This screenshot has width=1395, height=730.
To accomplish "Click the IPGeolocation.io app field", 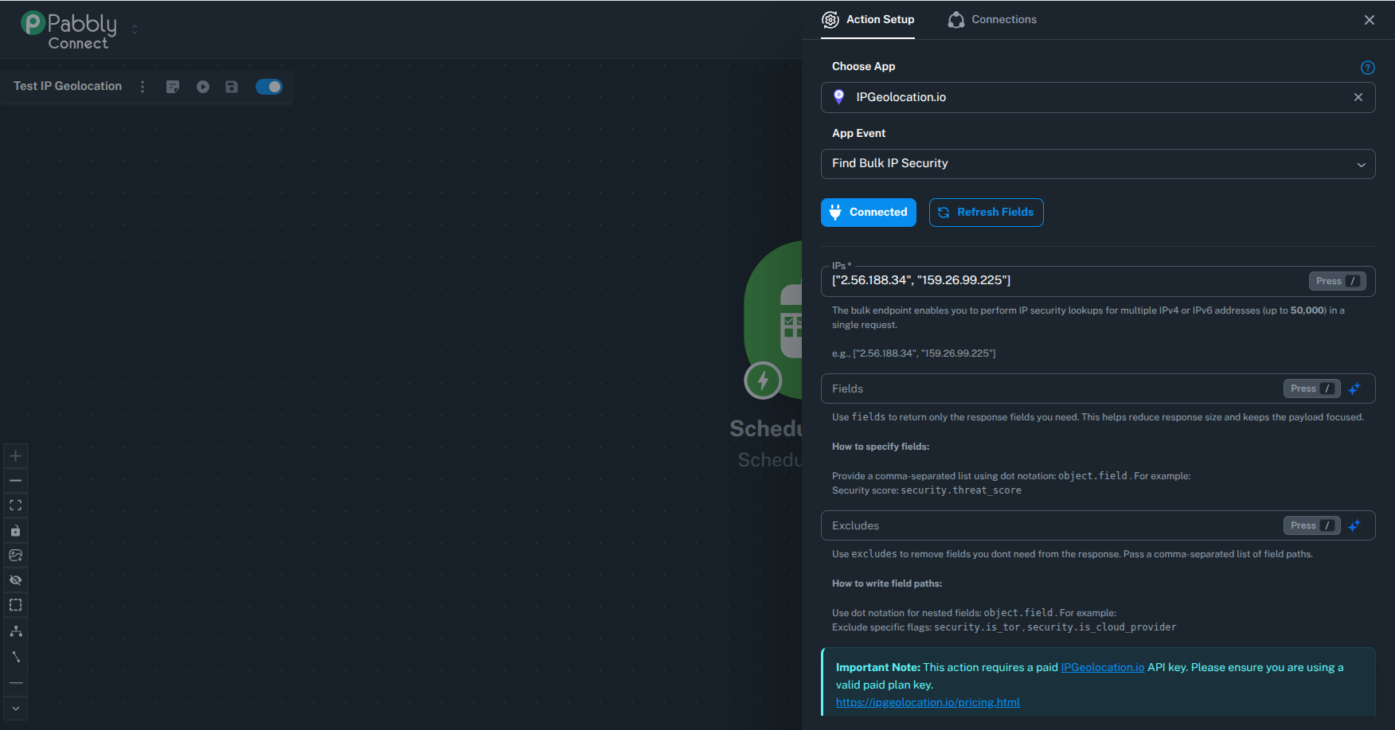I will [1098, 97].
